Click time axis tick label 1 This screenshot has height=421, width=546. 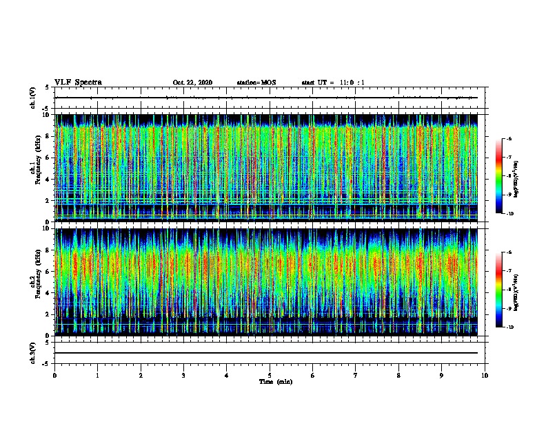click(x=97, y=376)
